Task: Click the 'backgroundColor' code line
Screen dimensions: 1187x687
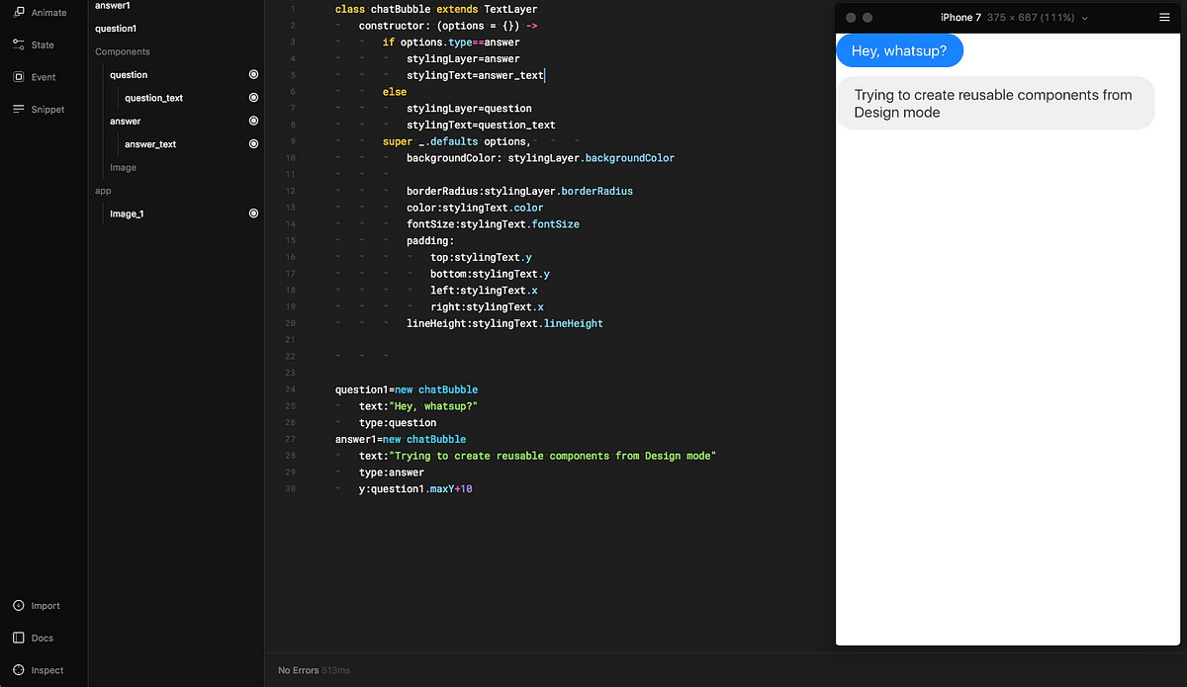Action: tap(540, 158)
